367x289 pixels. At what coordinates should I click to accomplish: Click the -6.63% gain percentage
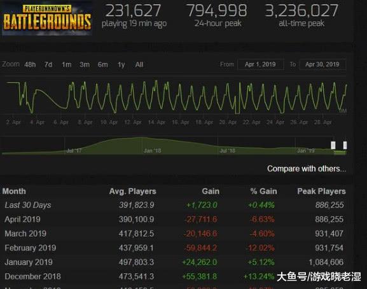(262, 220)
